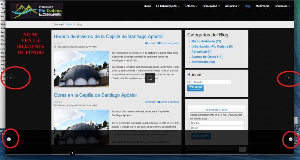
Task: Click the magnifier icon in the Buscar box
Action: coord(190,82)
